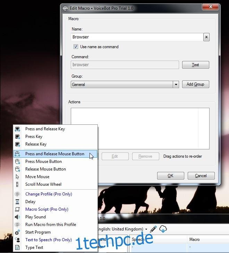Click the Scroll Mouse Wheel icon
This screenshot has width=229, height=253.
[17, 184]
